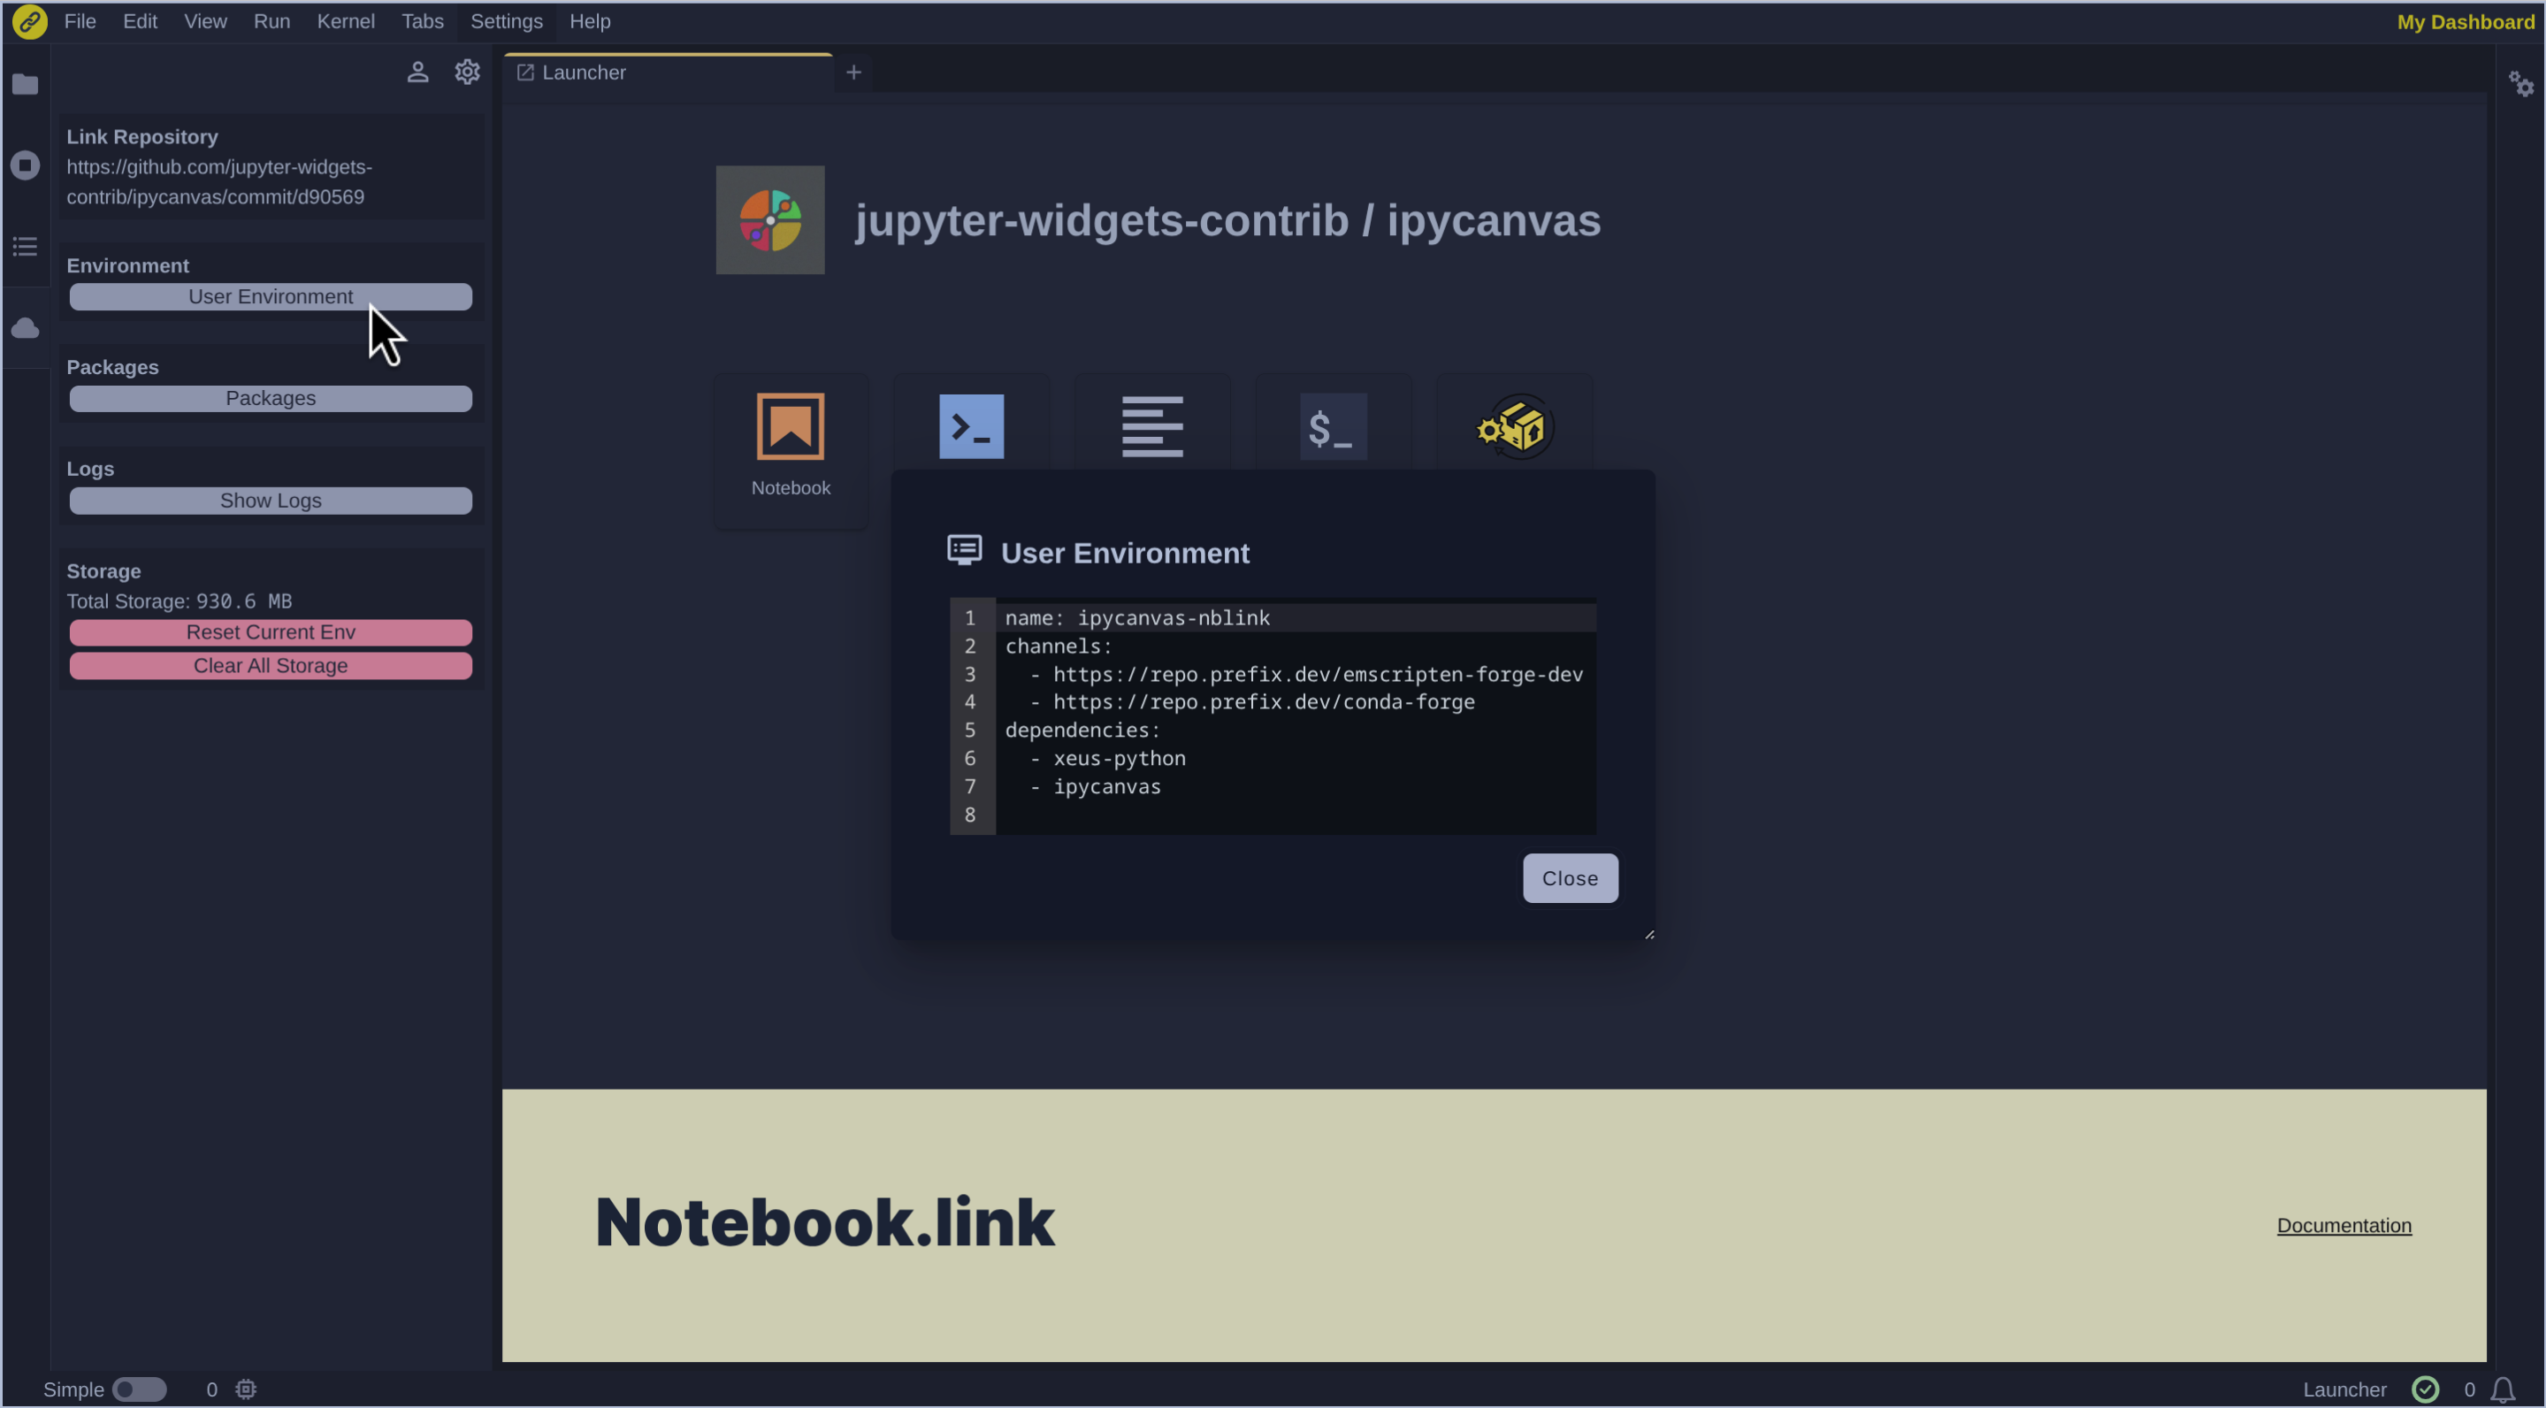Open the Console launcher tile

point(971,426)
